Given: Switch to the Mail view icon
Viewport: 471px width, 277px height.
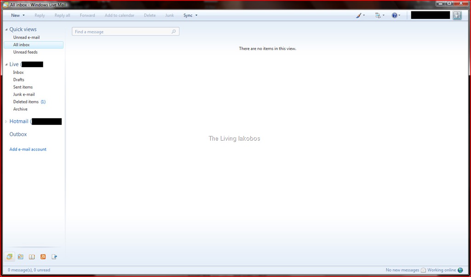Looking at the screenshot, I should 10,257.
